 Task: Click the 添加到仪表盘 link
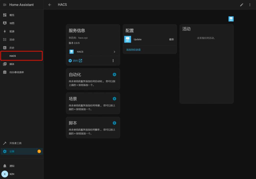(x=133, y=50)
